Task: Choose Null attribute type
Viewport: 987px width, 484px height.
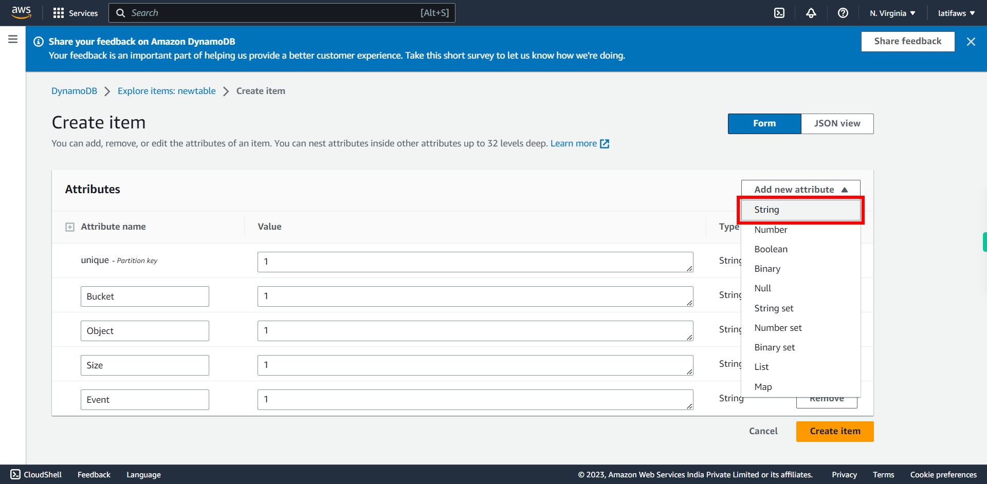Action: [800, 288]
